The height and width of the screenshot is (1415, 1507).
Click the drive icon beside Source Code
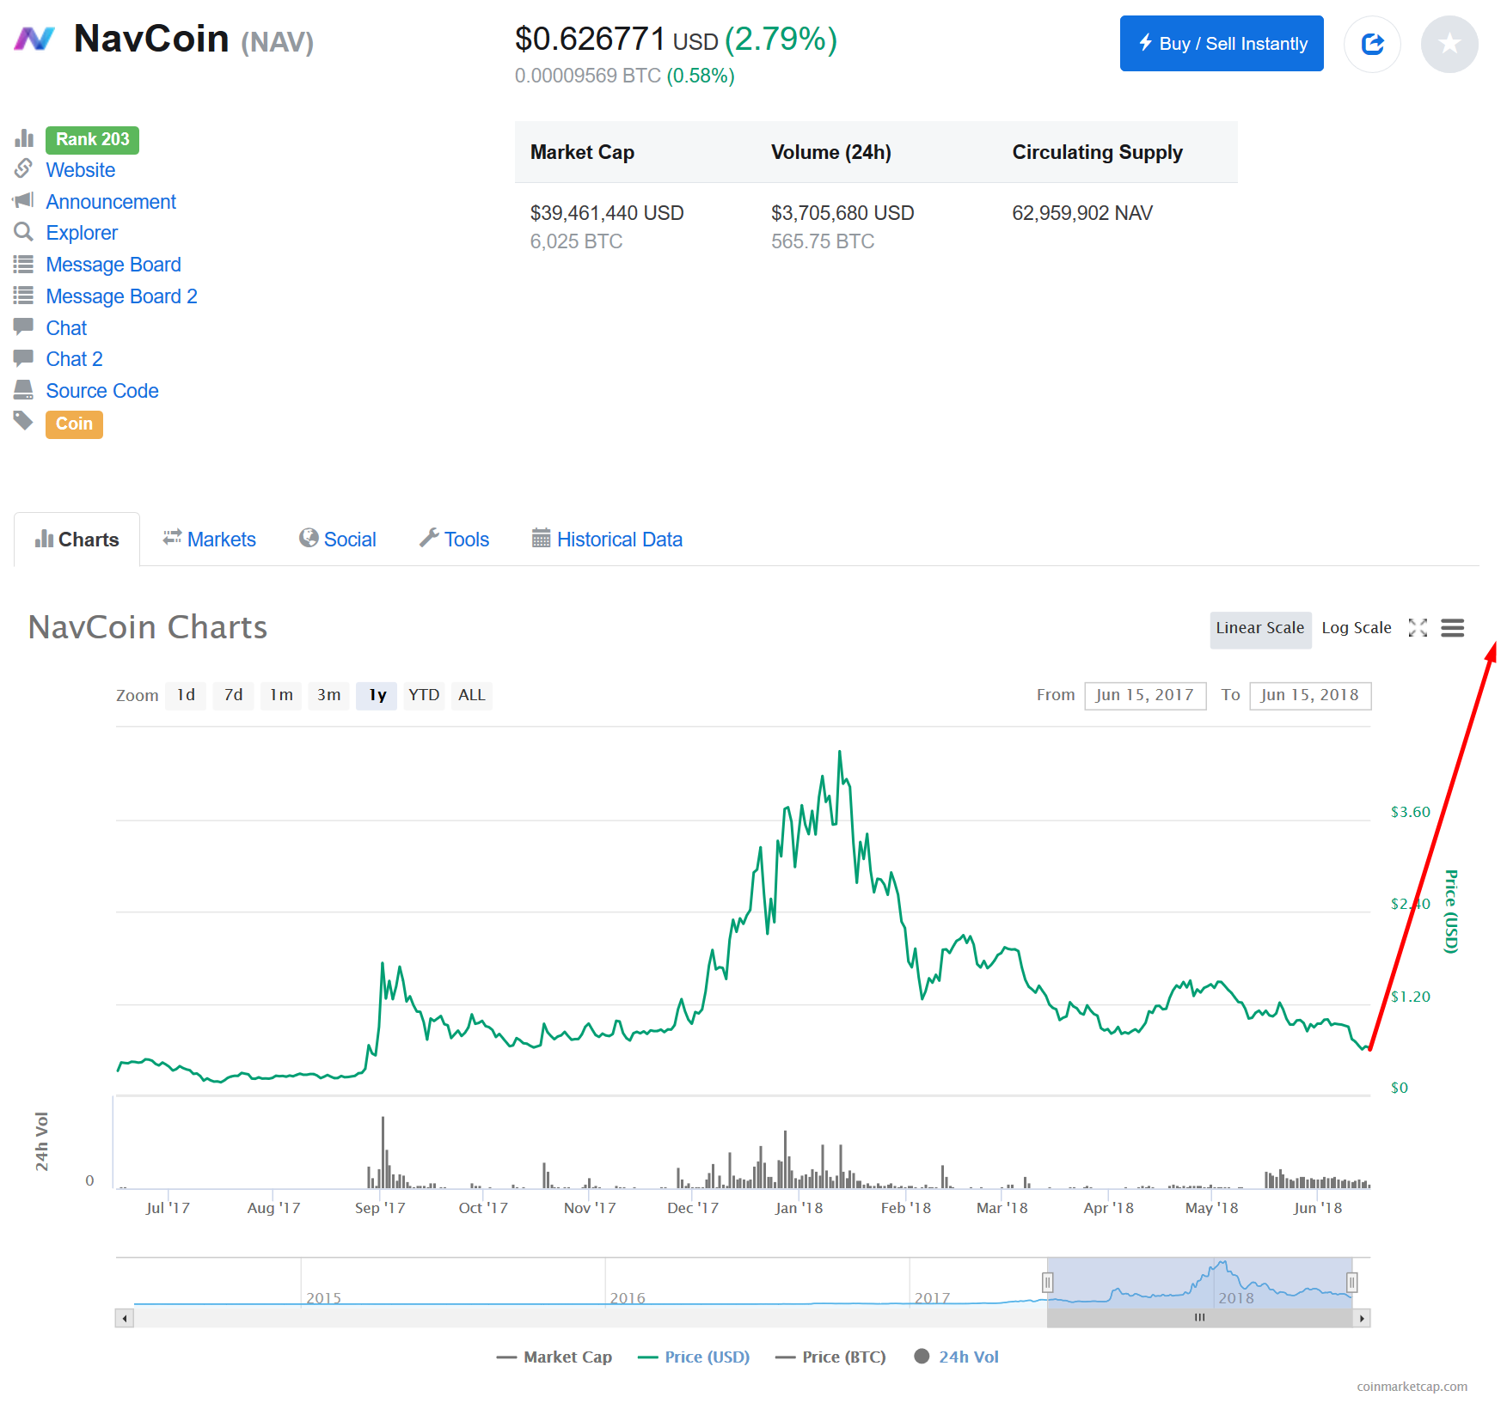click(24, 390)
